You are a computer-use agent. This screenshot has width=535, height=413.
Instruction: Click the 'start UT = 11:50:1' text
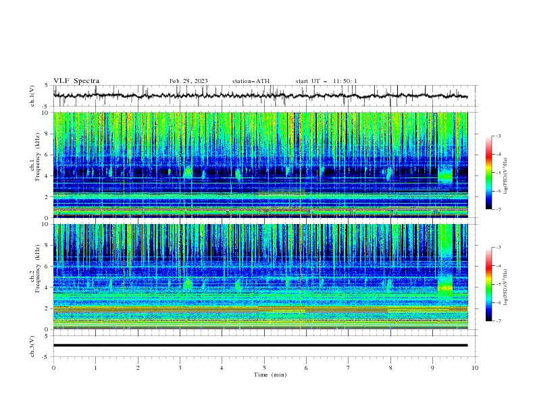click(326, 81)
